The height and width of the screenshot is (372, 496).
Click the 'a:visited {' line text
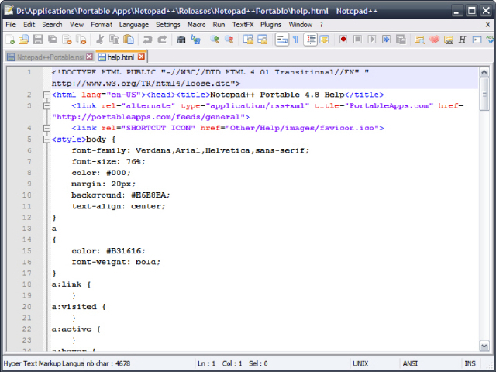click(x=79, y=307)
